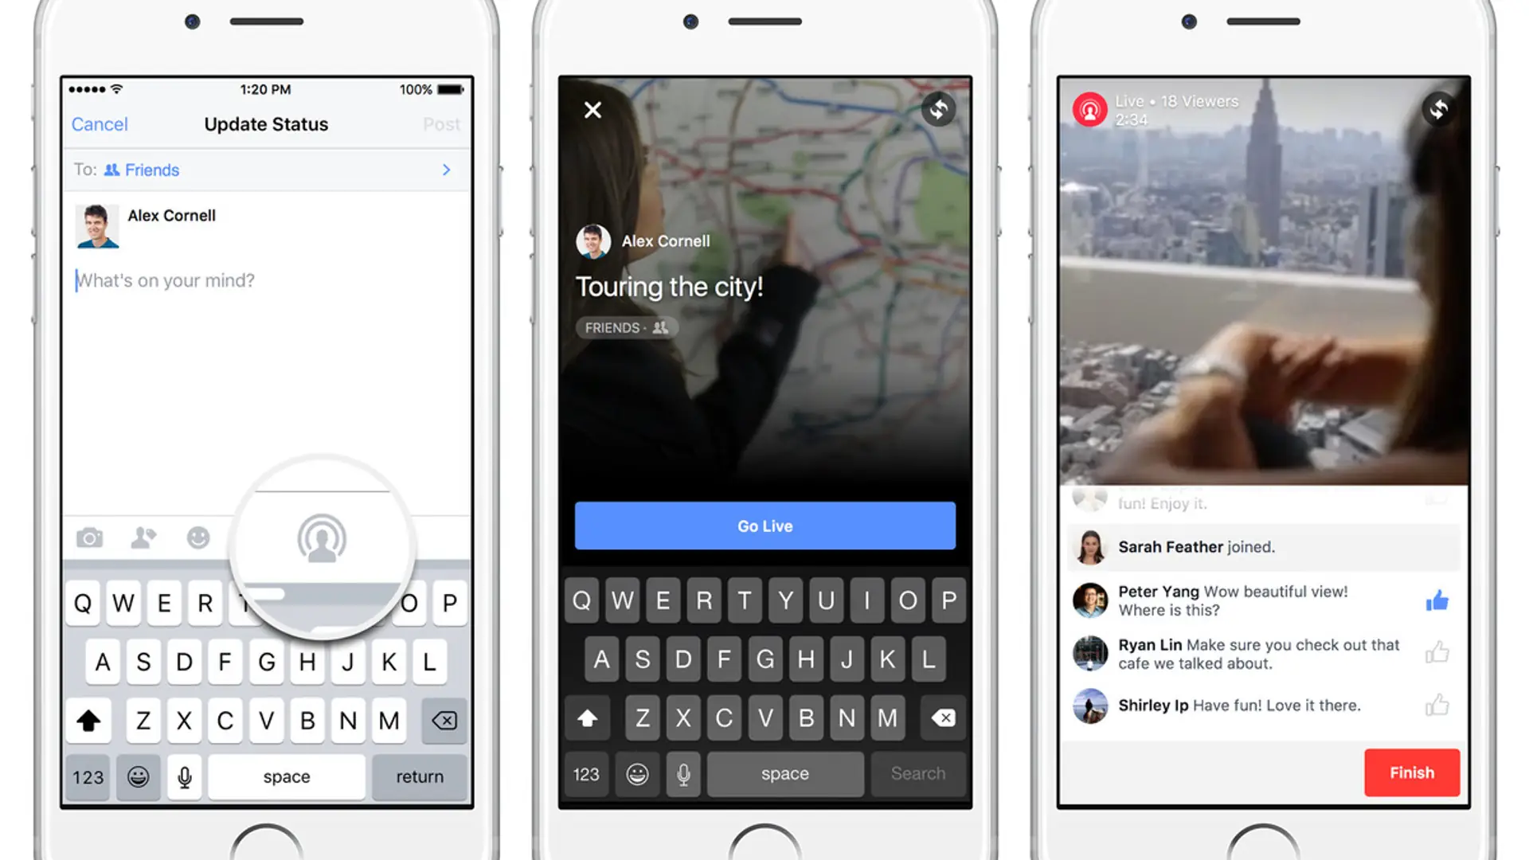Tap the Finish button to end stream
The width and height of the screenshot is (1529, 860).
point(1411,772)
